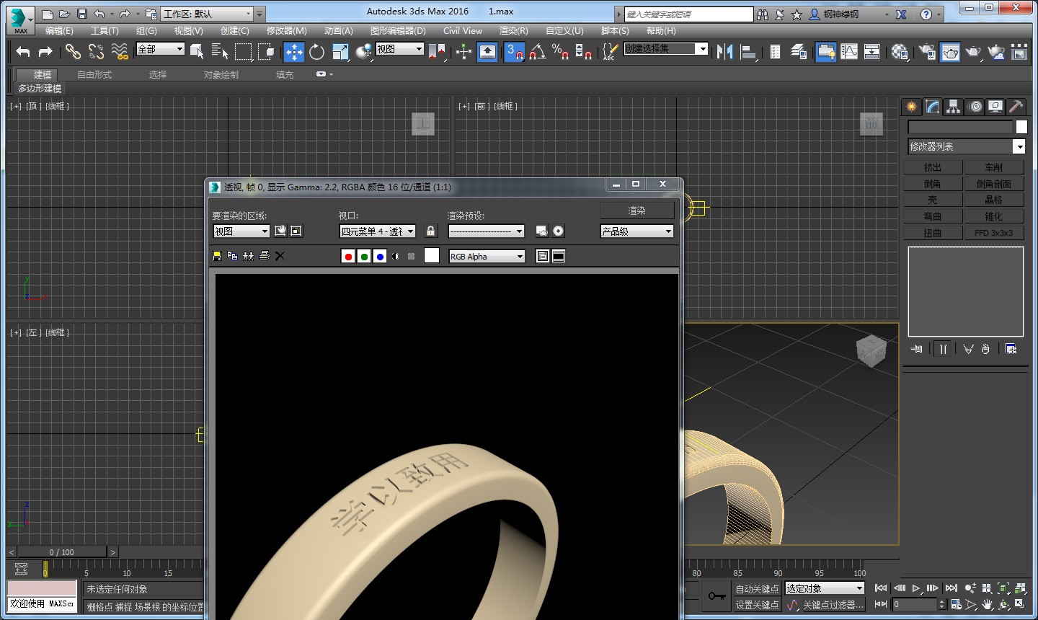The image size is (1038, 620).
Task: Choose the Select and Link chain icon
Action: point(73,51)
